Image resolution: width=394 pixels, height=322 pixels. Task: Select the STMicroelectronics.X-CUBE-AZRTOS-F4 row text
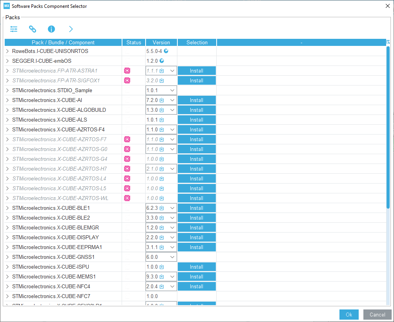[x=58, y=129]
